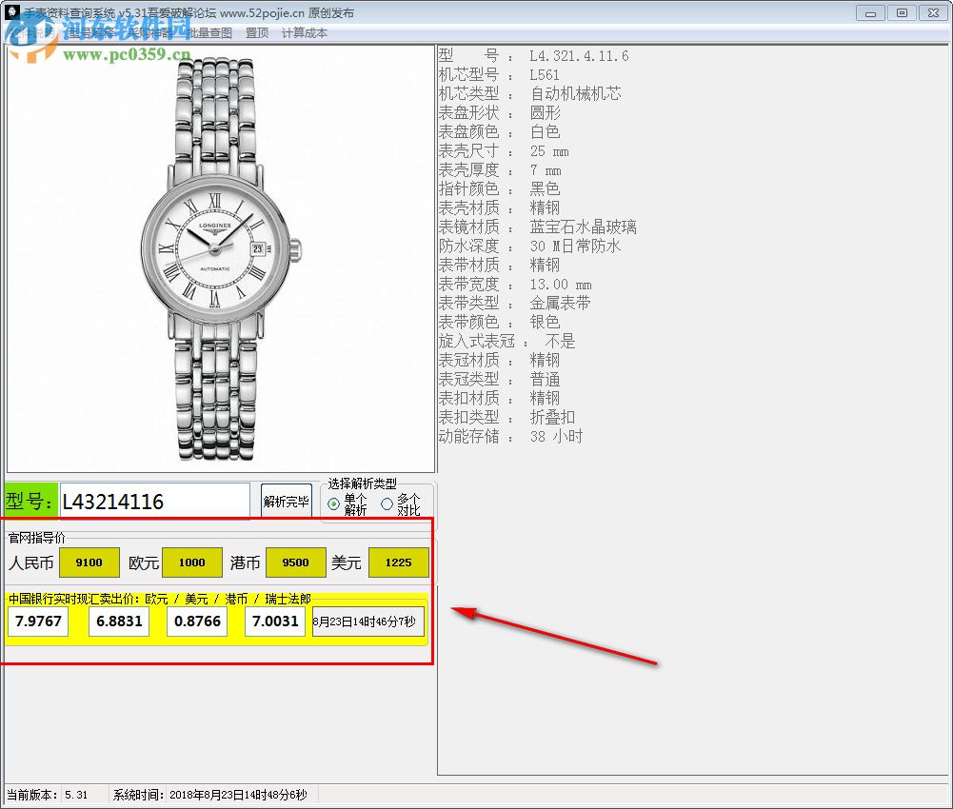Select the 单个解析 radio option
Image resolution: width=953 pixels, height=809 pixels.
348,504
